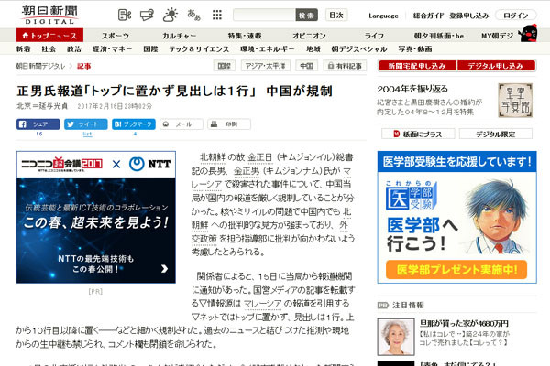Select the スポーツ tab

tap(115, 36)
